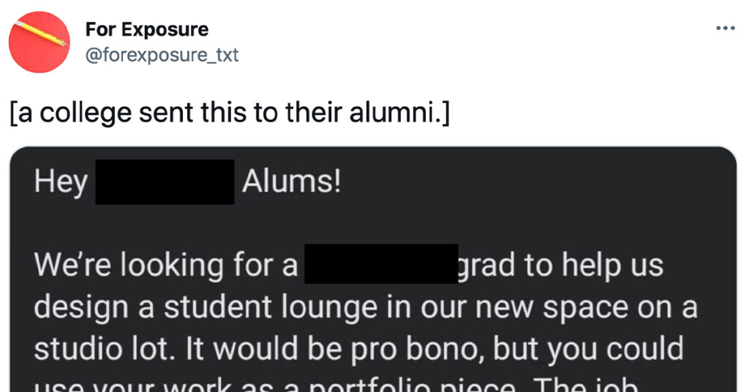The width and height of the screenshot is (749, 392).
Task: Click the redaction box before grad
Action: point(381,263)
